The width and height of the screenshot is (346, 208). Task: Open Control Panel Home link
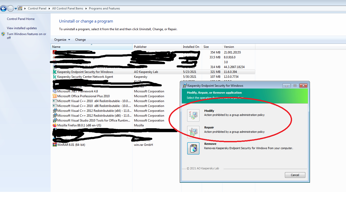[21, 19]
